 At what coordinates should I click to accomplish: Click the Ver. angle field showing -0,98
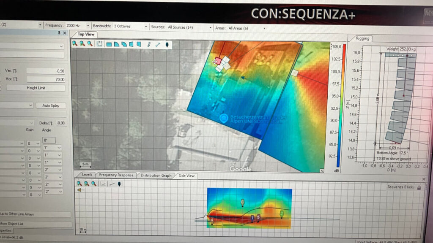point(46,71)
